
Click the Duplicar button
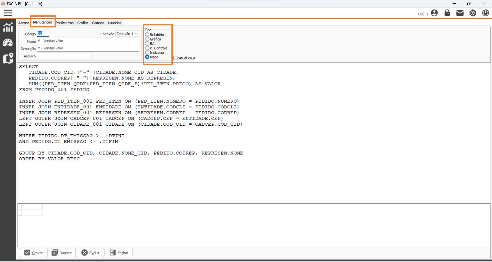coord(62,253)
